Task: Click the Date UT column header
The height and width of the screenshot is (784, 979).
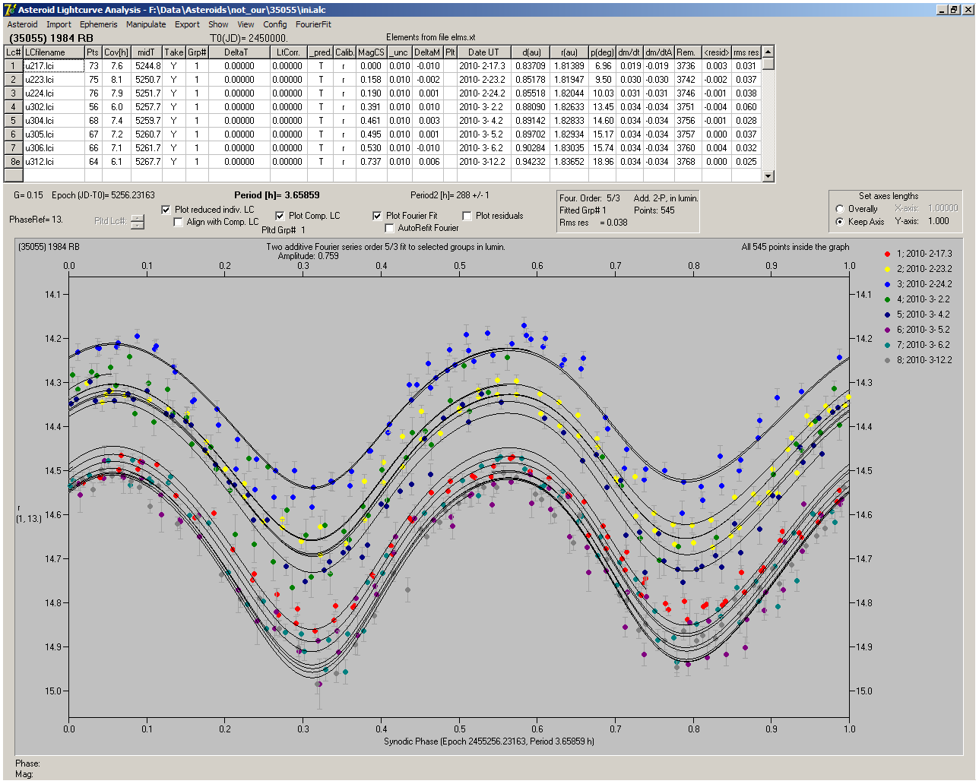Action: point(483,52)
